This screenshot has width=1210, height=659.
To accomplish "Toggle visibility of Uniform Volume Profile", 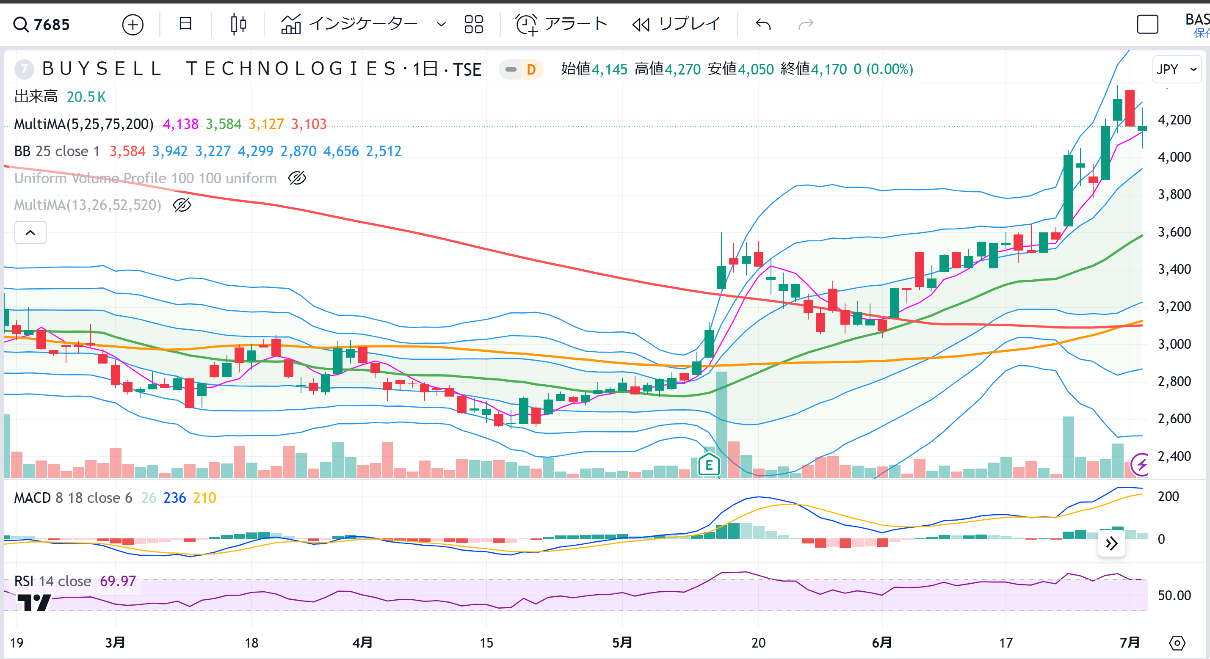I will pyautogui.click(x=297, y=178).
